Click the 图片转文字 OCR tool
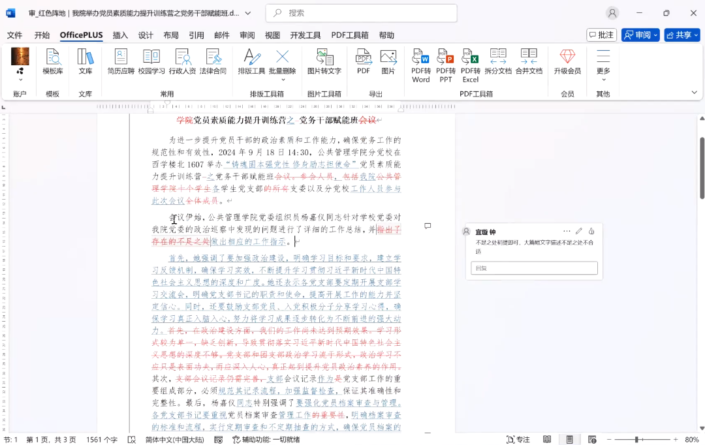 coord(324,61)
